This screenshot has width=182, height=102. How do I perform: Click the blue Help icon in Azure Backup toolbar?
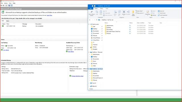pyautogui.click(x=9, y=6)
